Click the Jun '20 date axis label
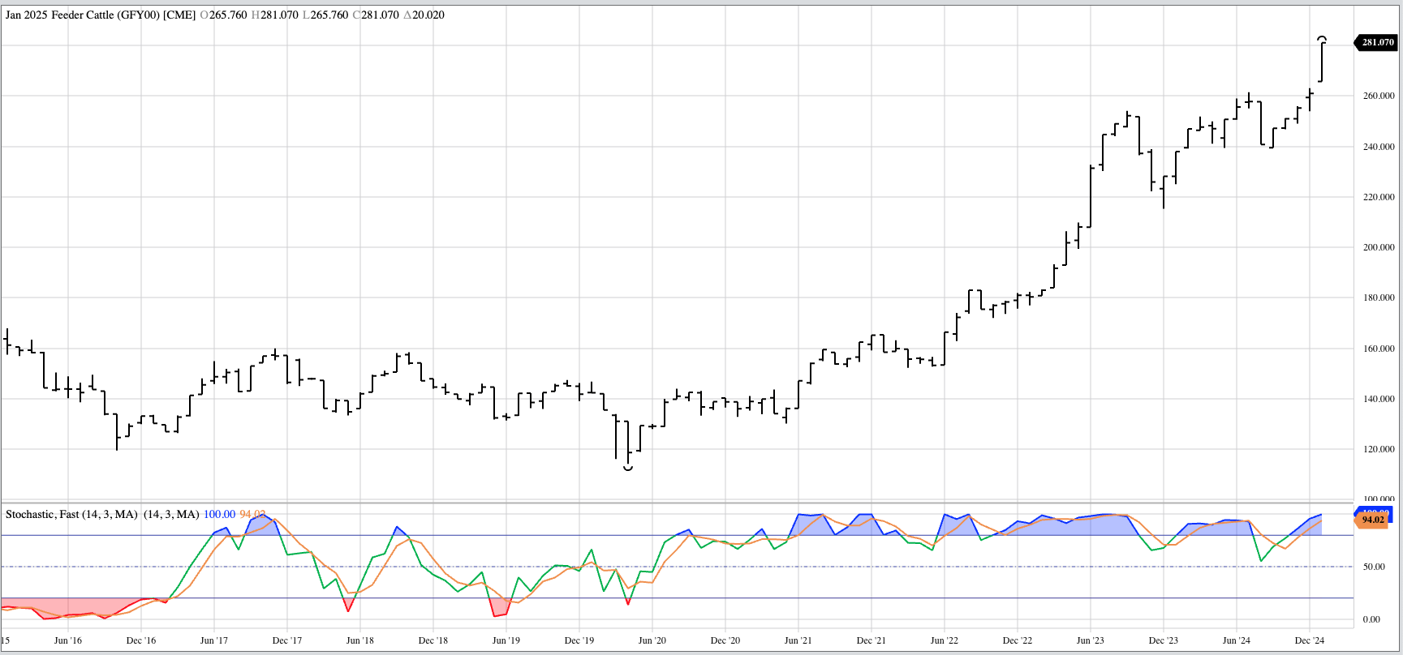 [652, 640]
